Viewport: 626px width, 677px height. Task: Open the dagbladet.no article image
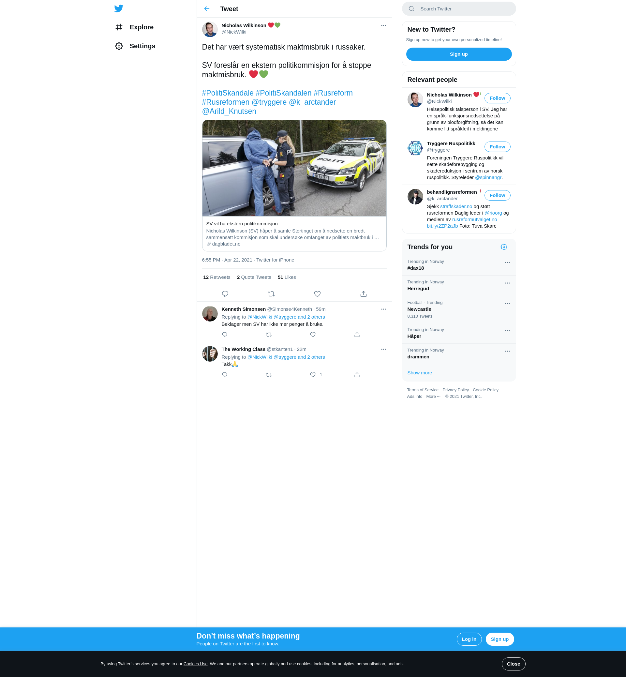(x=294, y=168)
